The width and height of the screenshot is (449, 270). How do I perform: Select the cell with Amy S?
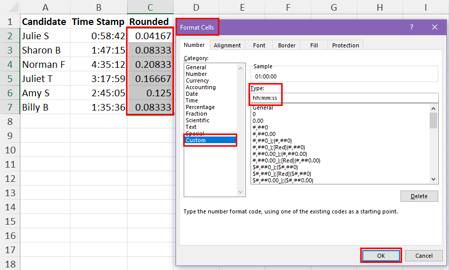coord(45,93)
